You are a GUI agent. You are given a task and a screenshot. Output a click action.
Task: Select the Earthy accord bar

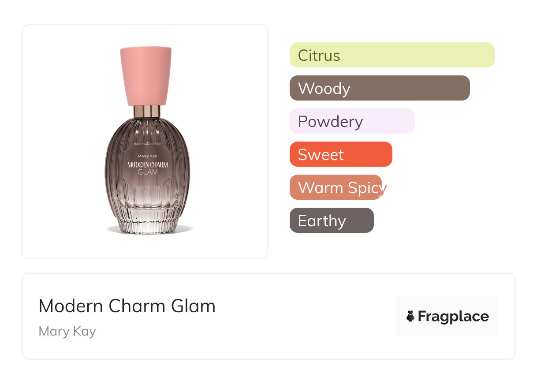(331, 220)
